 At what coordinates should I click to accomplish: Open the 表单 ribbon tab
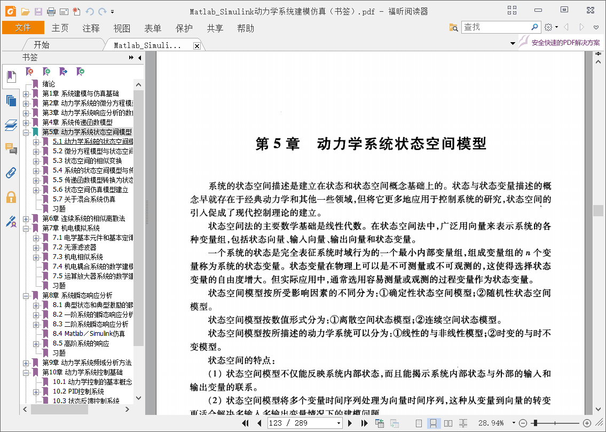[x=153, y=28]
